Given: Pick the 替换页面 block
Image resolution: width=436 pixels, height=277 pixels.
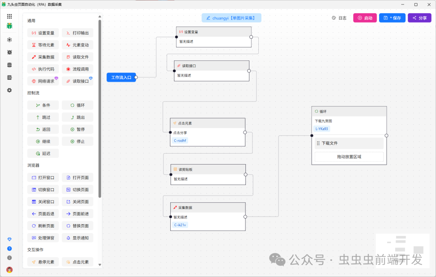Looking at the screenshot, I should (78, 226).
